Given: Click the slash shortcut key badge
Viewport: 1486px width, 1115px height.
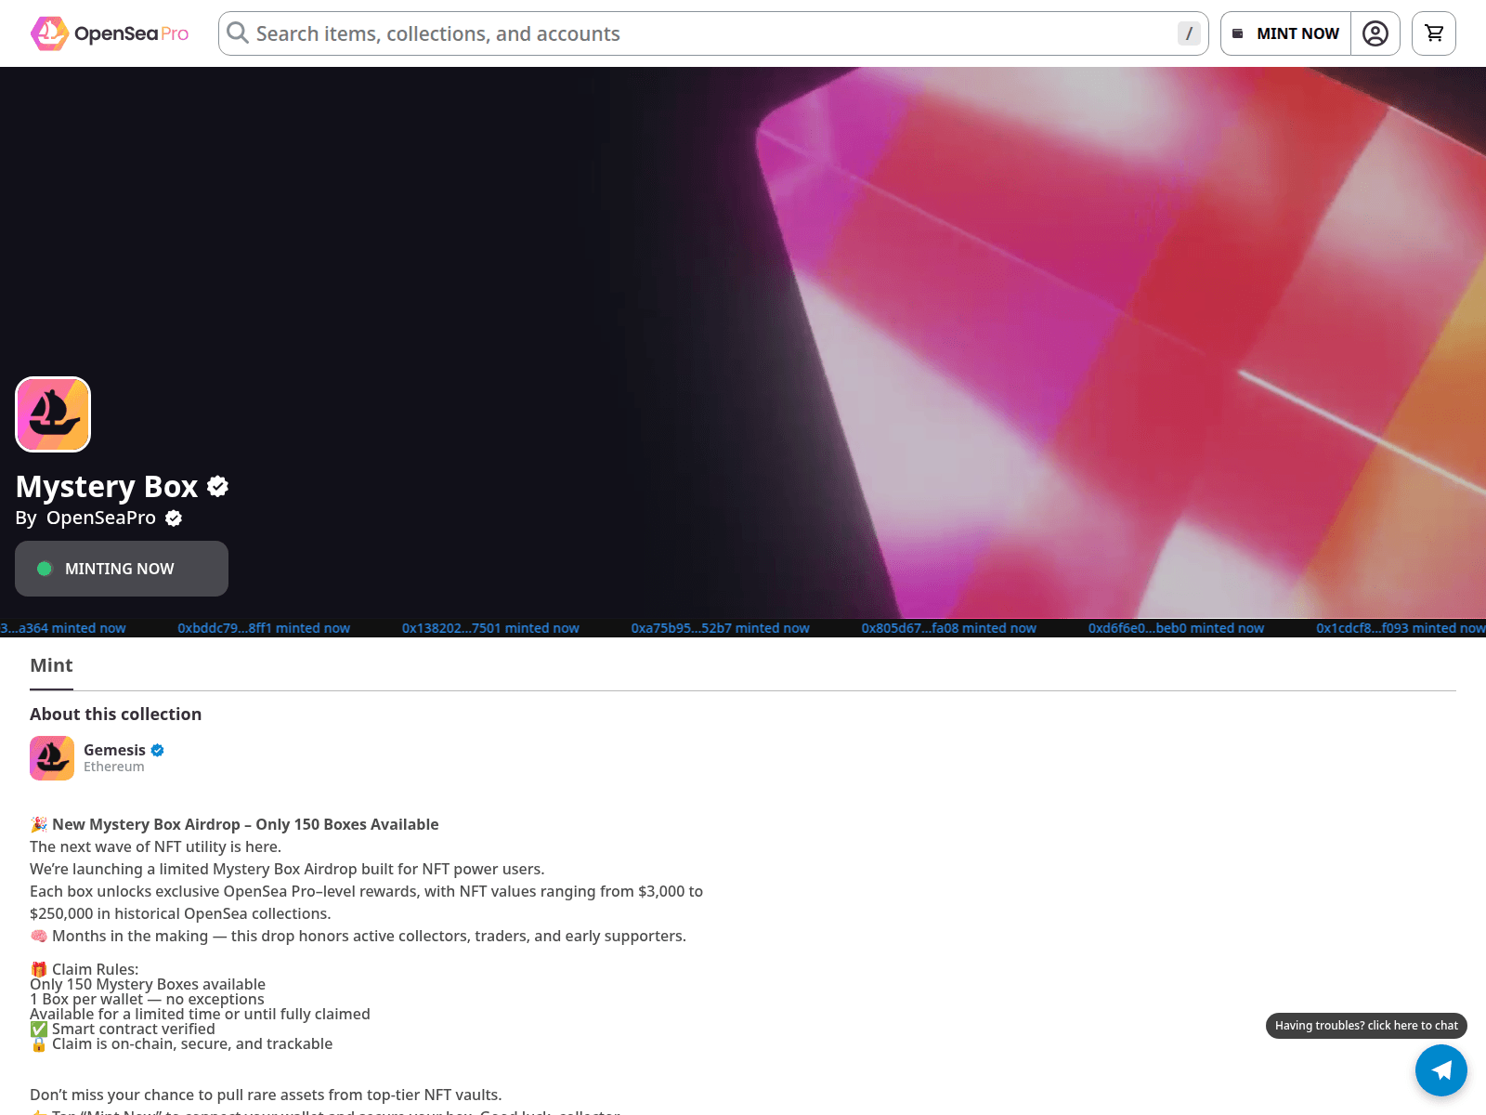Looking at the screenshot, I should (1189, 33).
